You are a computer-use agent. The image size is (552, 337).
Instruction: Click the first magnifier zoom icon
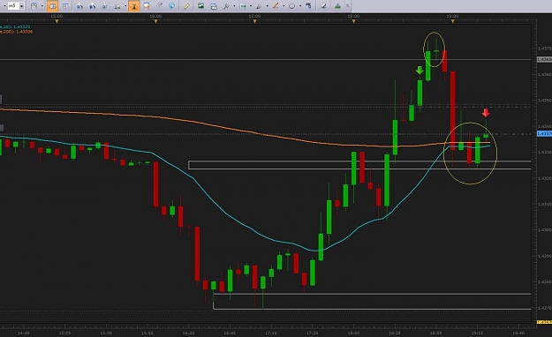[x=79, y=5]
